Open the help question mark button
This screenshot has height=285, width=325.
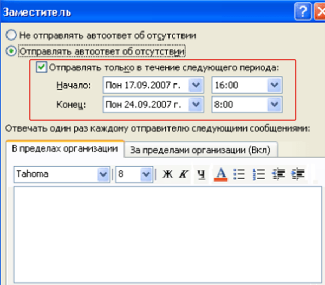[303, 11]
